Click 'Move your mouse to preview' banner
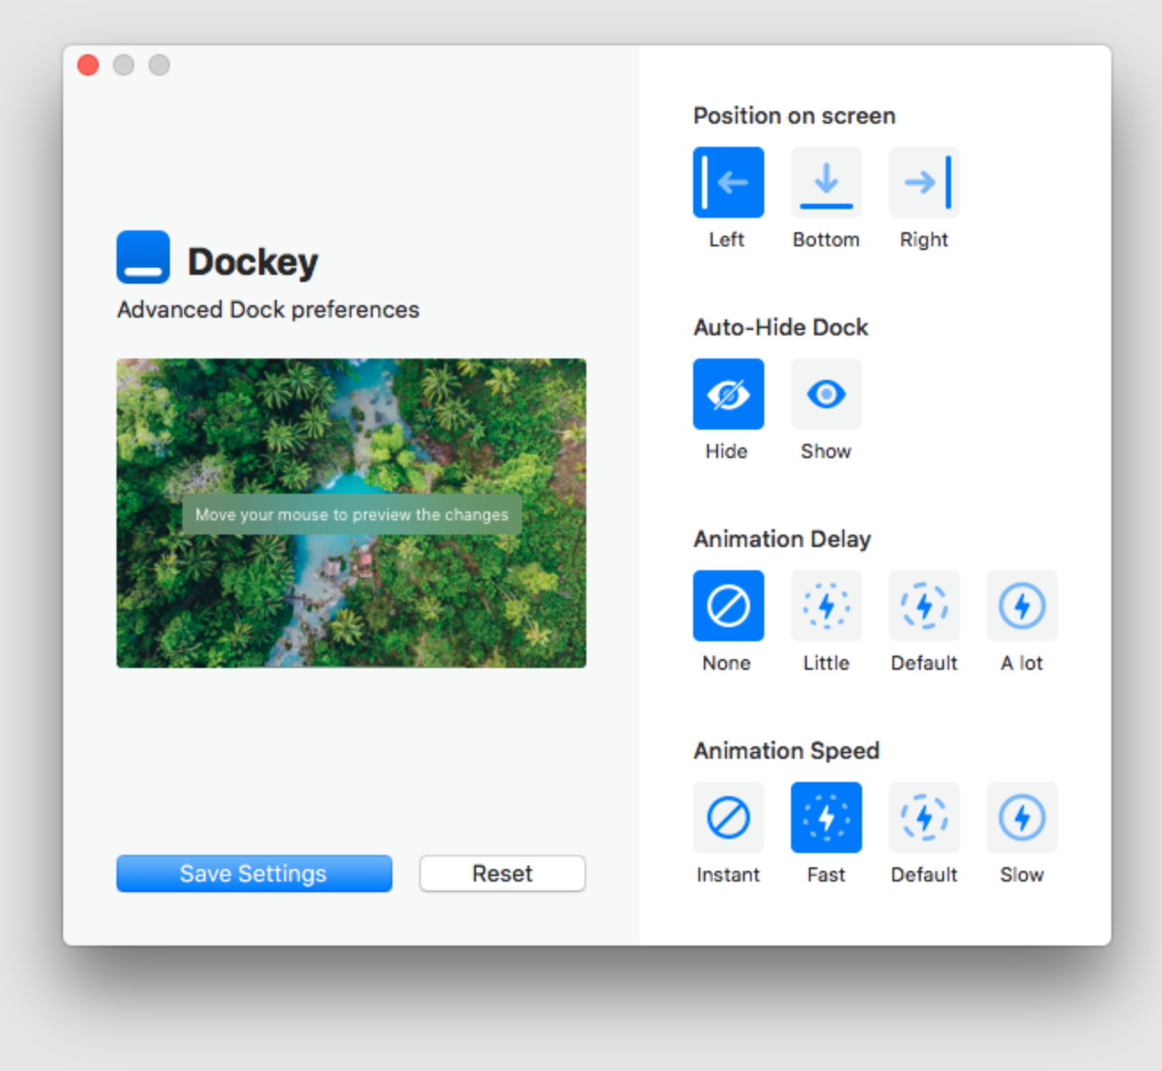The width and height of the screenshot is (1162, 1071). pyautogui.click(x=351, y=515)
